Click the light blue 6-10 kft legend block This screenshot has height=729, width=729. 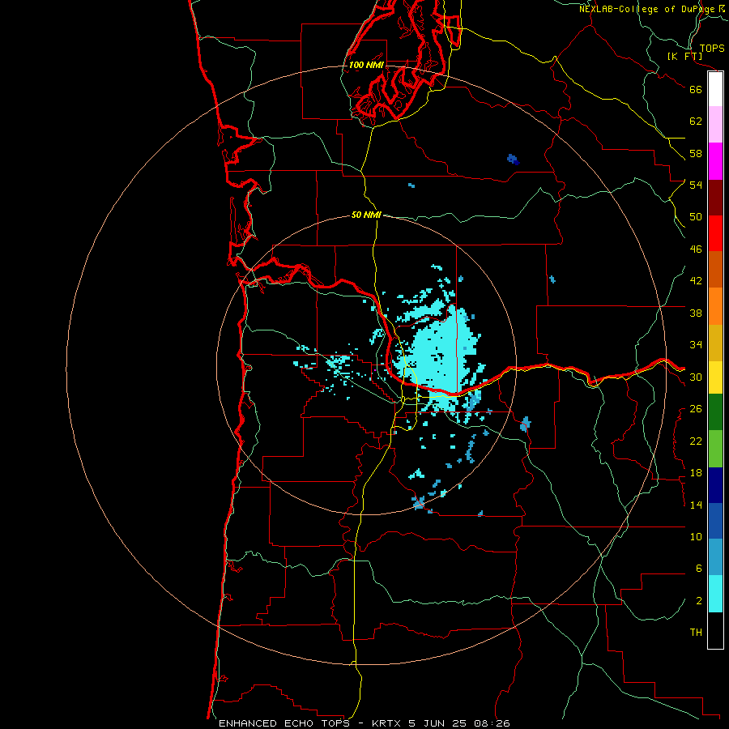coord(715,557)
